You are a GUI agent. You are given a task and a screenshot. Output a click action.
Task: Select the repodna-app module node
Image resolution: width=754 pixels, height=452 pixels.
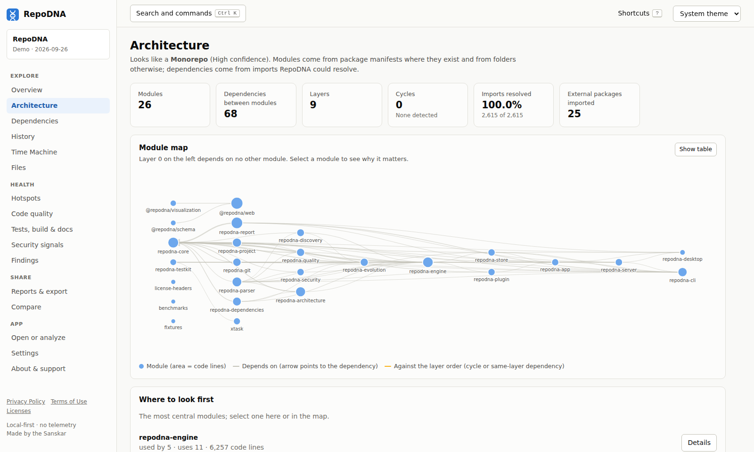point(555,262)
